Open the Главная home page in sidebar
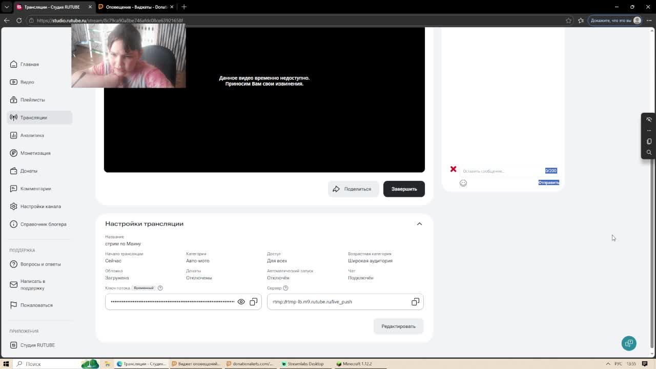Viewport: 656px width, 369px height. click(29, 64)
